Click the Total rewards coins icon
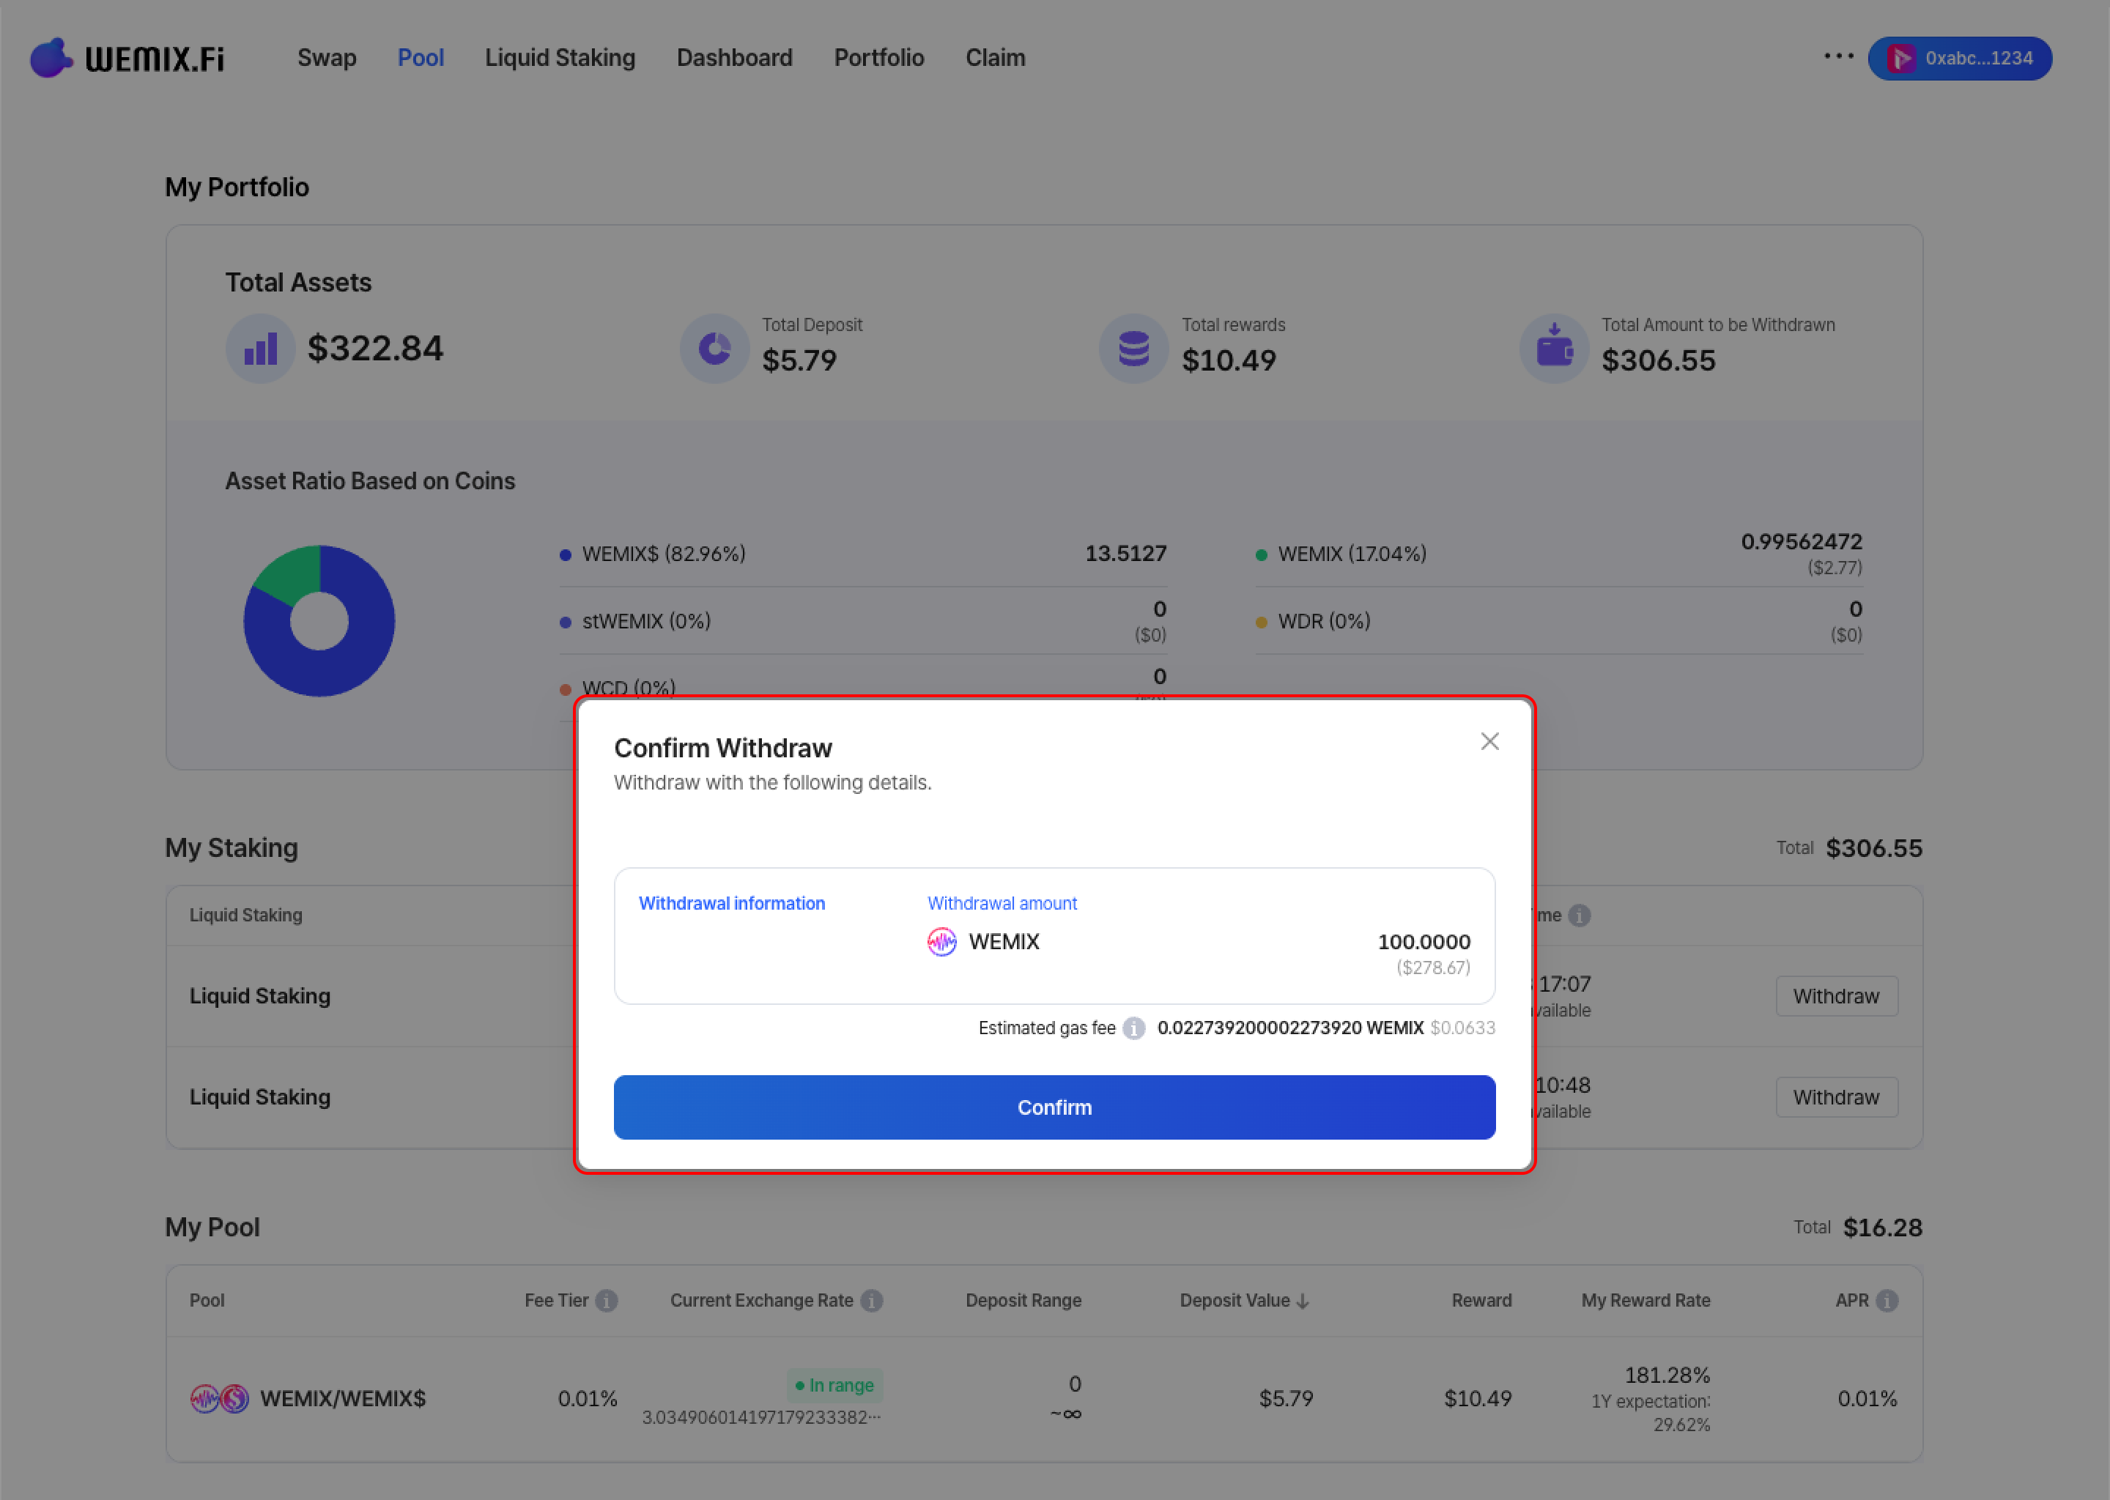The width and height of the screenshot is (2110, 1500). pyautogui.click(x=1133, y=349)
